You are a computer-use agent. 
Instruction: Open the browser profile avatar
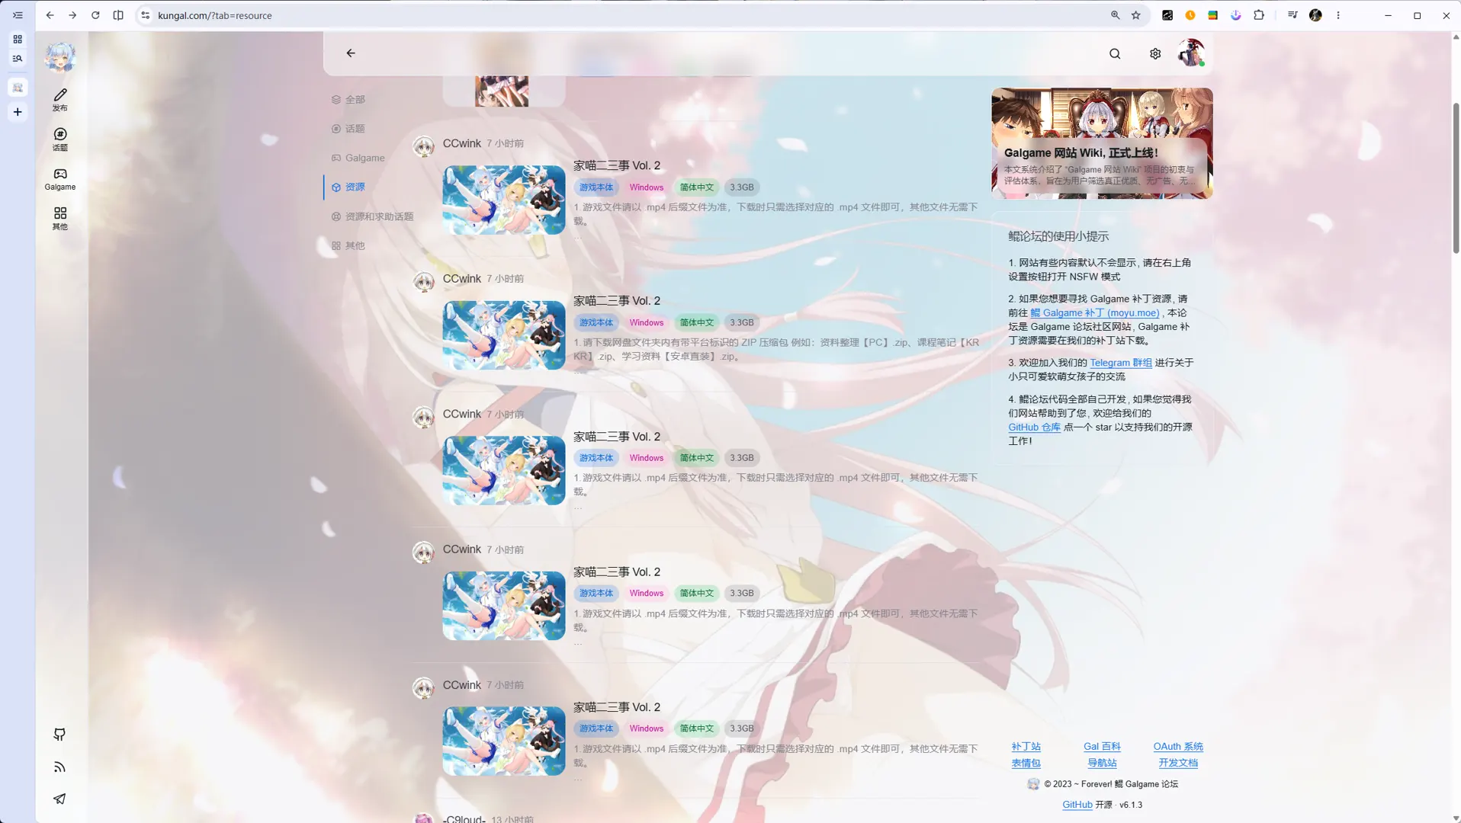click(1315, 15)
